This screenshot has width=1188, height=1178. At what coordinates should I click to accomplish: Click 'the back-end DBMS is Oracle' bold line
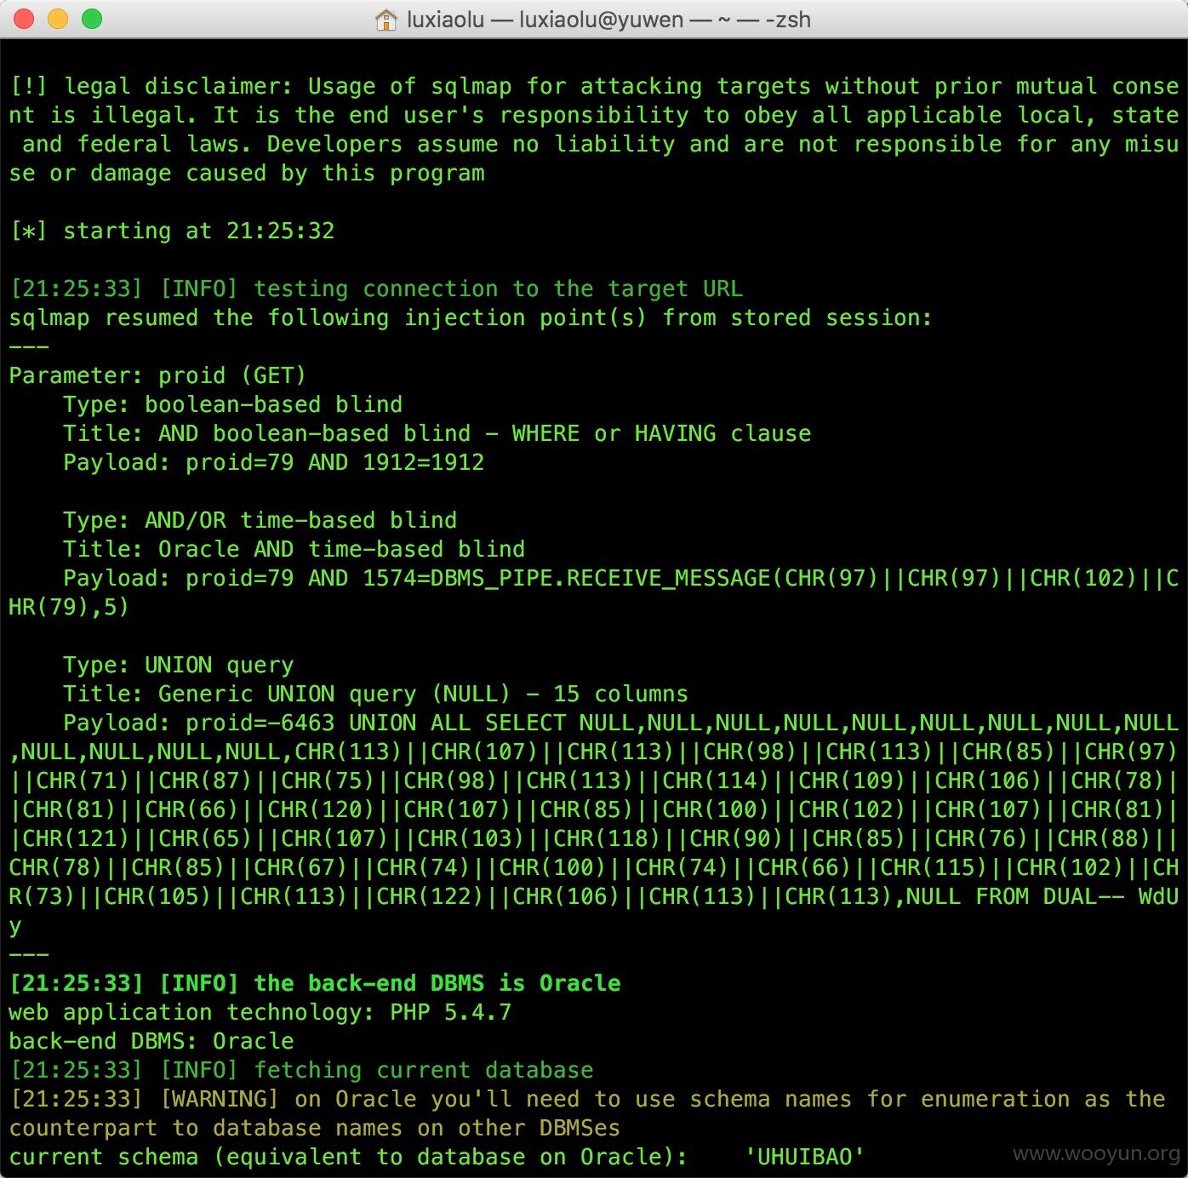coord(314,983)
